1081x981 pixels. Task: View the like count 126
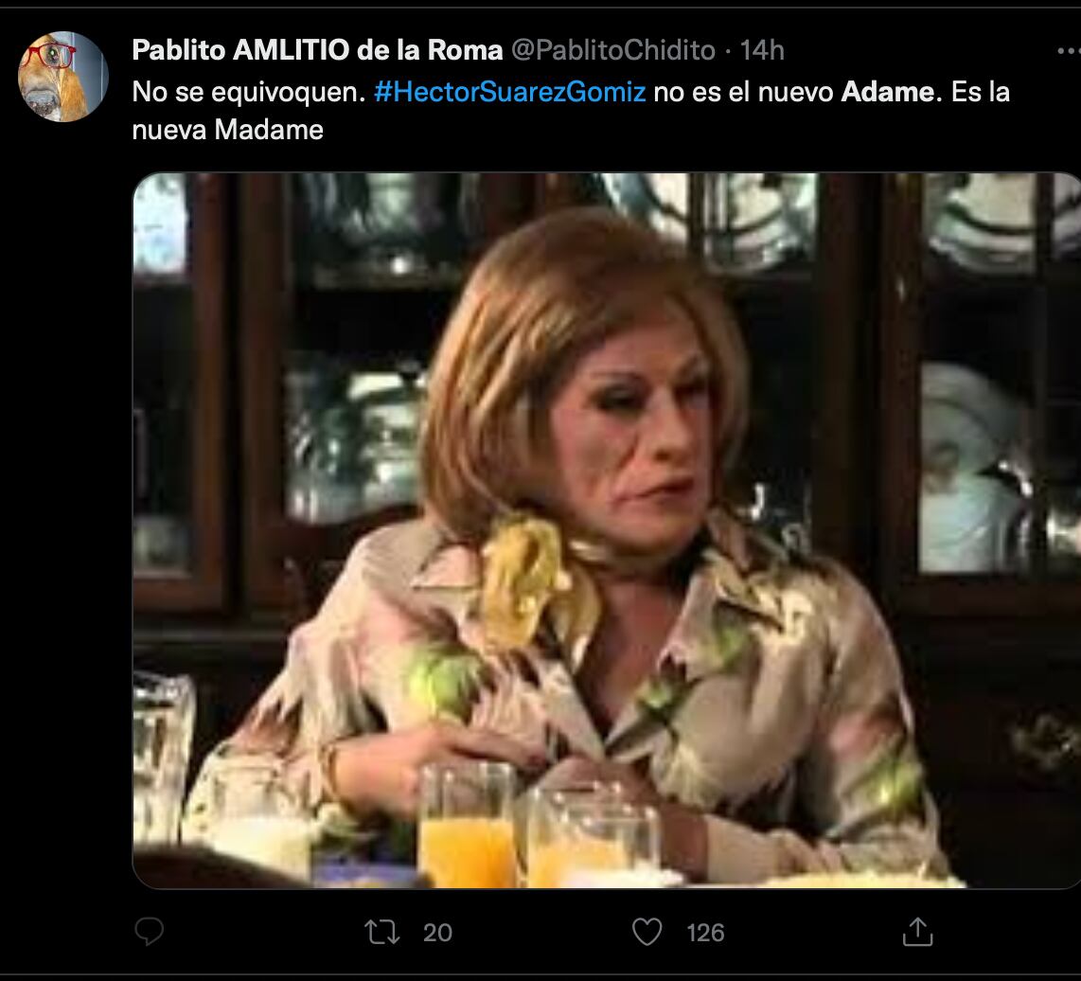[705, 933]
